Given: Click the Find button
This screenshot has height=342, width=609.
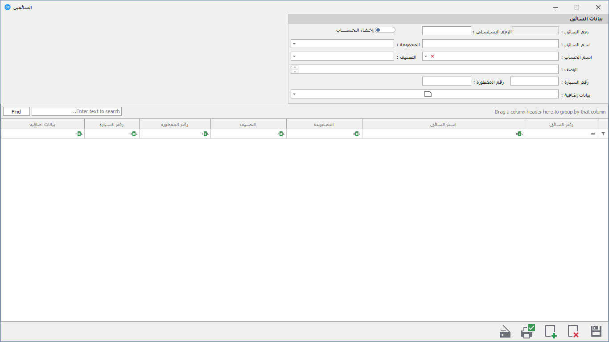Looking at the screenshot, I should (16, 111).
